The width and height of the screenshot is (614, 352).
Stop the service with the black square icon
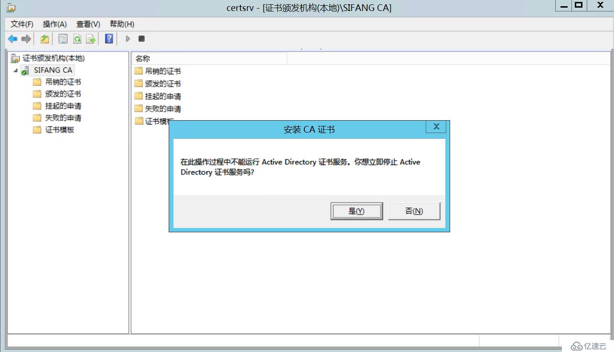point(141,39)
